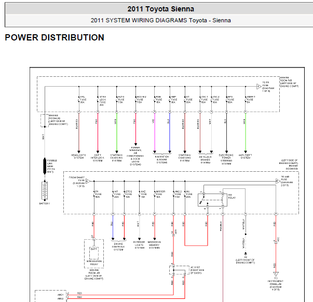Image resolution: width=313 pixels, height=302 pixels.
Task: Click the 'SMART FUSE 5A' label
Action: coord(251,100)
